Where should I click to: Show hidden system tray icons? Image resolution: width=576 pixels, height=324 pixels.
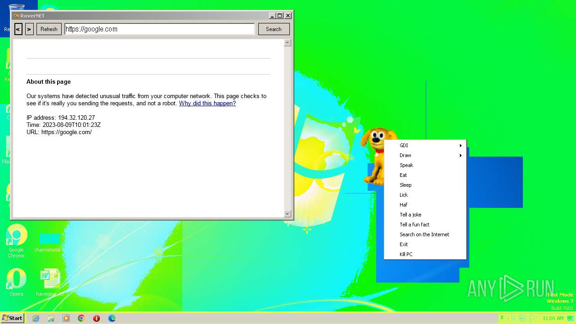pos(502,318)
